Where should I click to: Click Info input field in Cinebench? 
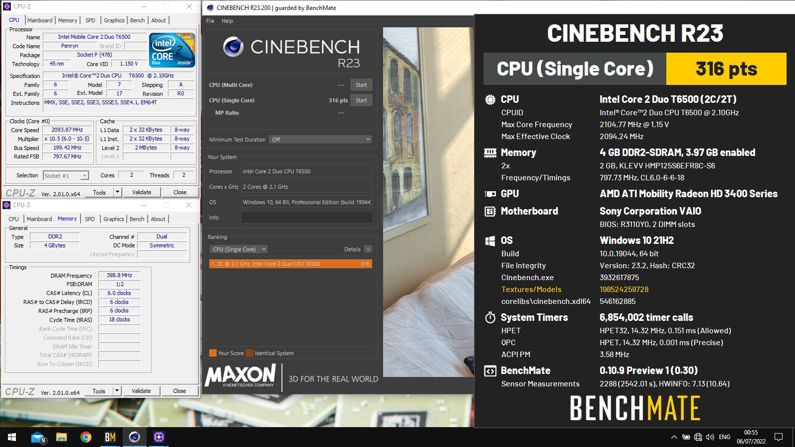click(x=307, y=218)
